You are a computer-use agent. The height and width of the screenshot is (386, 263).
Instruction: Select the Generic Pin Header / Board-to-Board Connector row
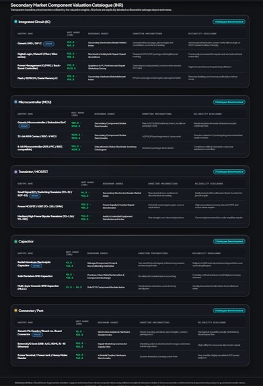point(130,333)
